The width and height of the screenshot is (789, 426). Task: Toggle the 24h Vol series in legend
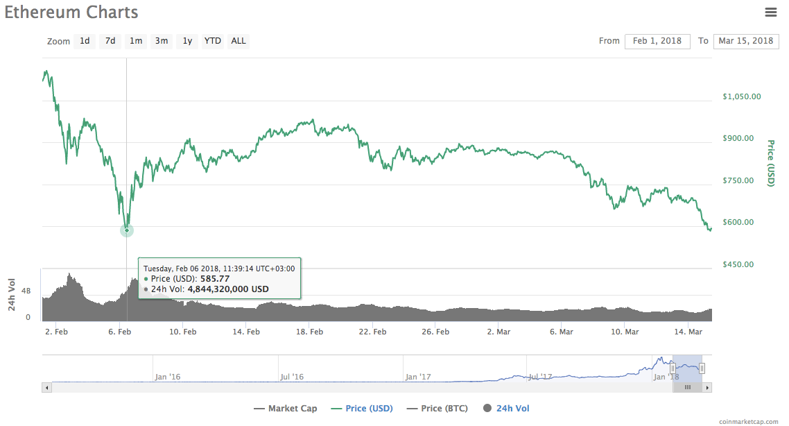(x=506, y=409)
